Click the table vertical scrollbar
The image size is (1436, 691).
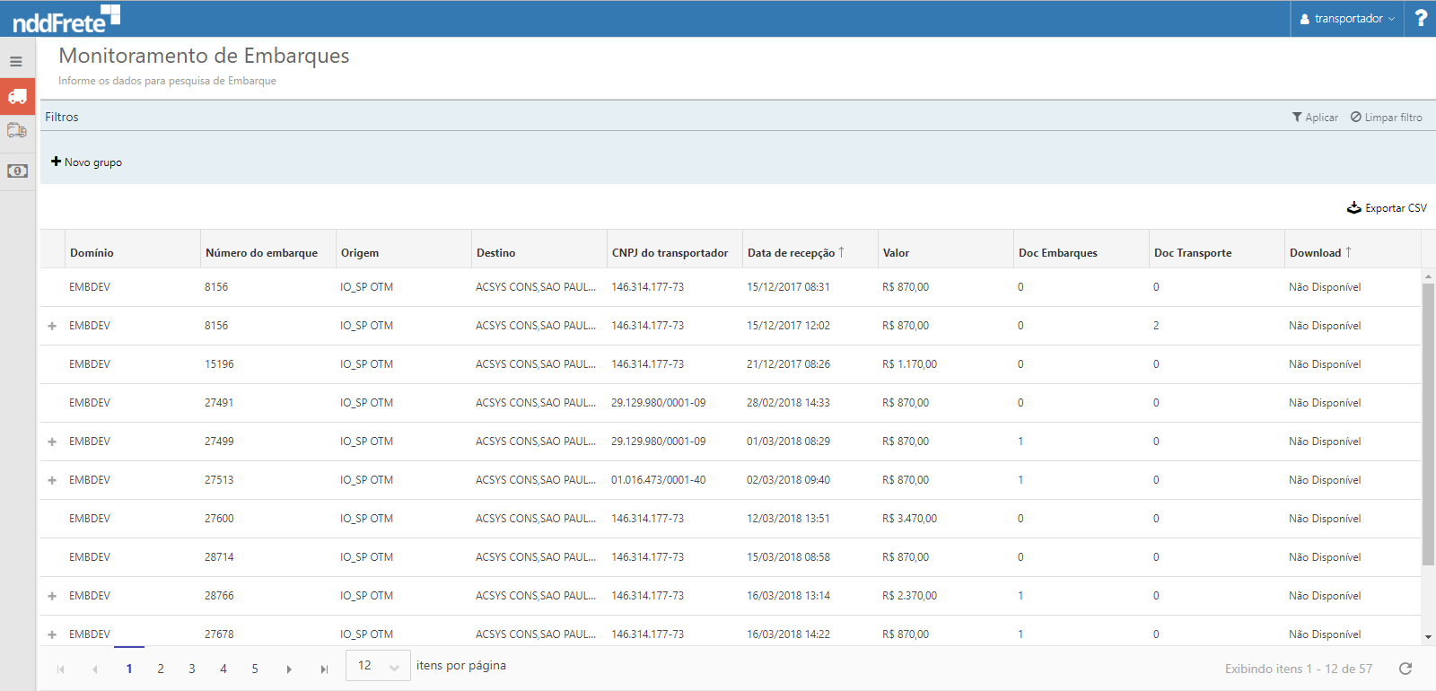1428,424
